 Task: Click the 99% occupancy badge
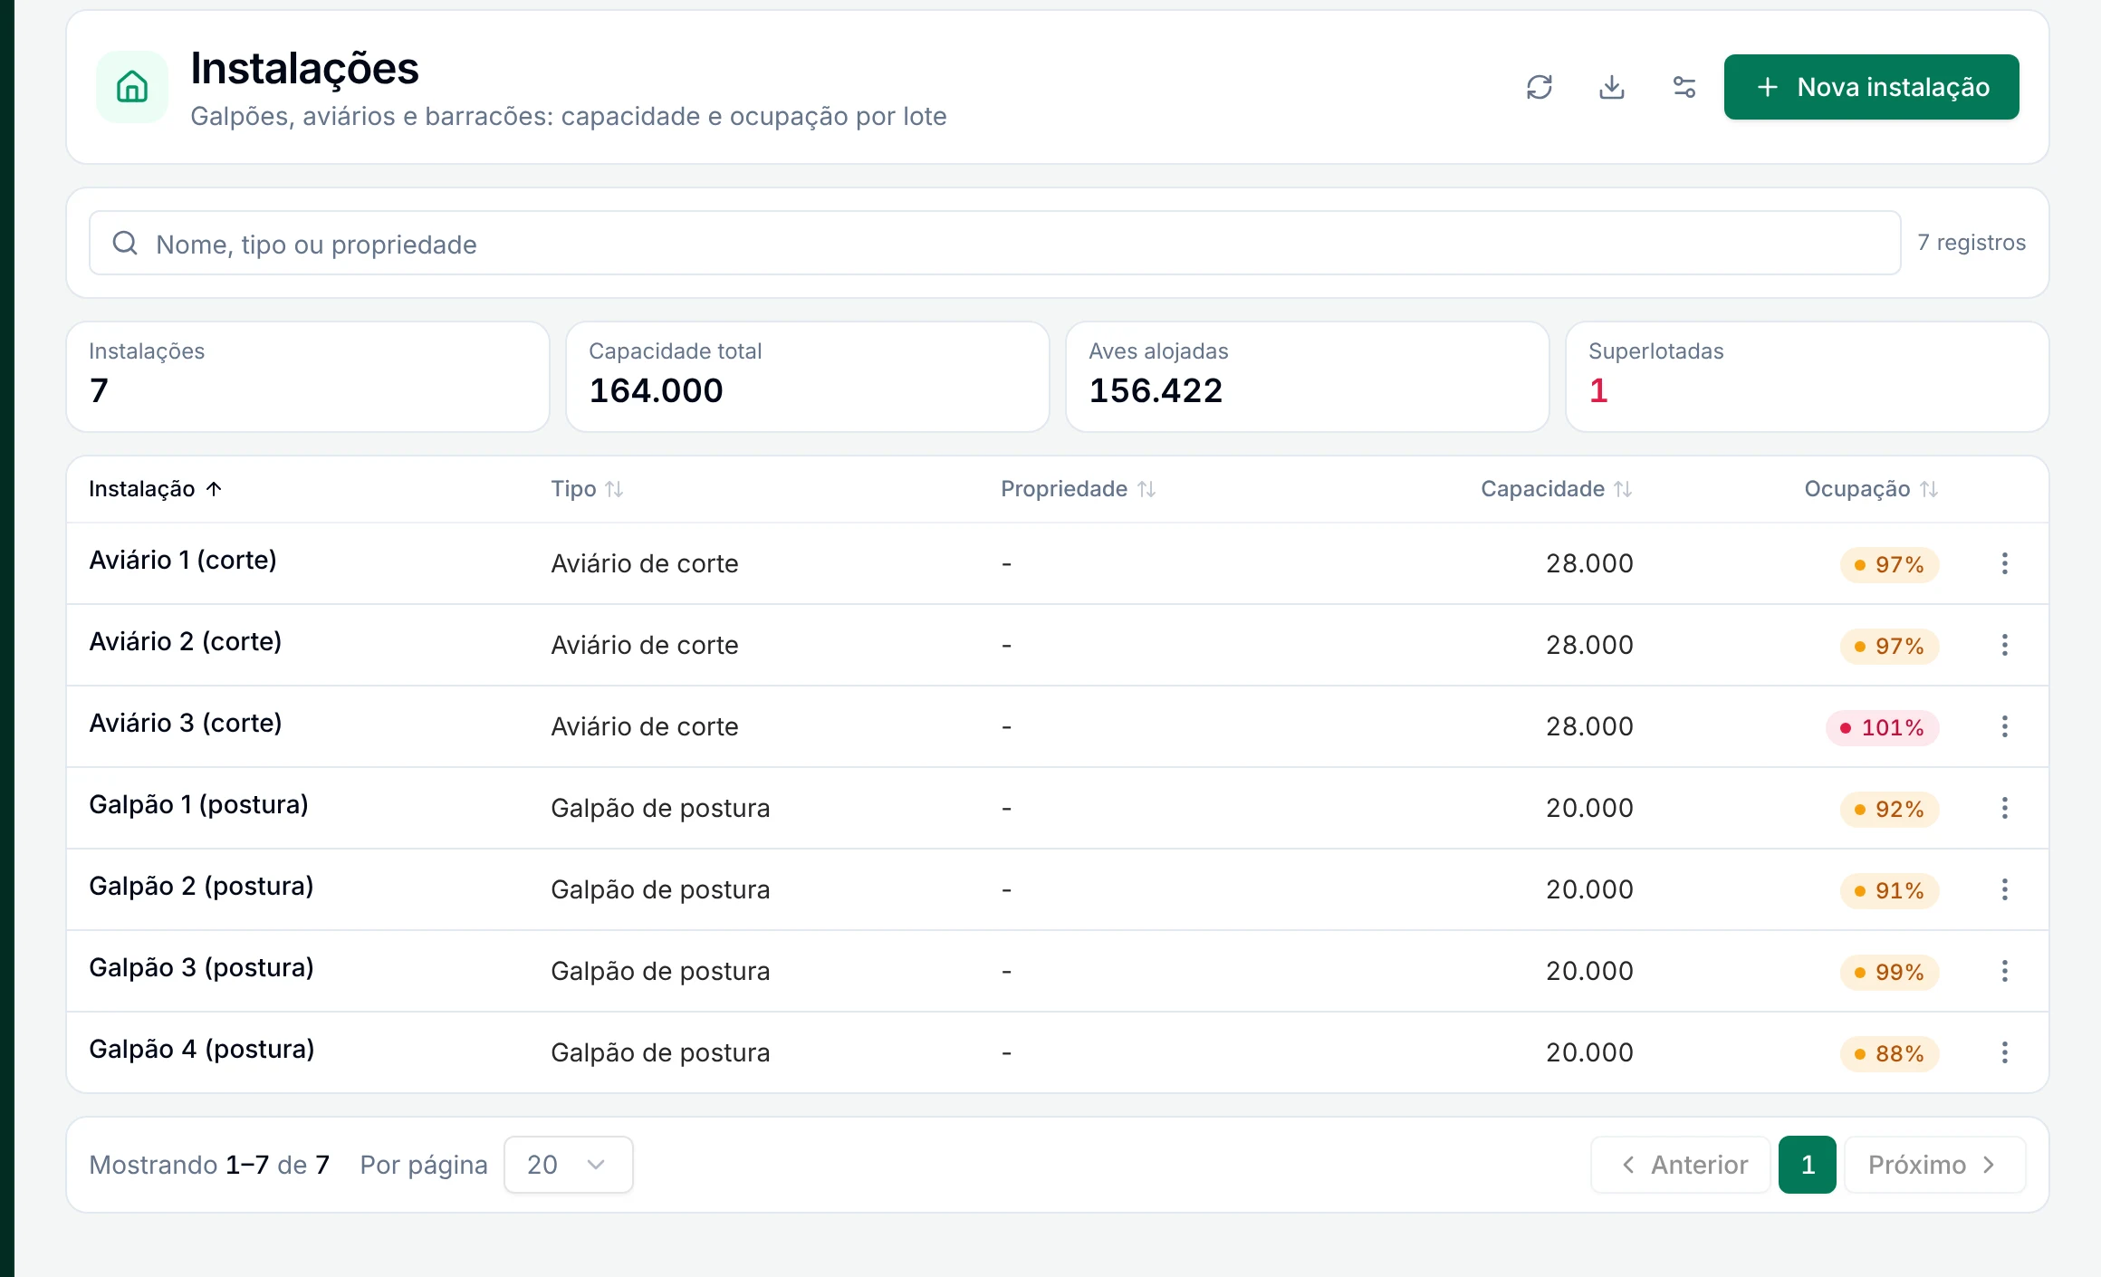coord(1889,972)
